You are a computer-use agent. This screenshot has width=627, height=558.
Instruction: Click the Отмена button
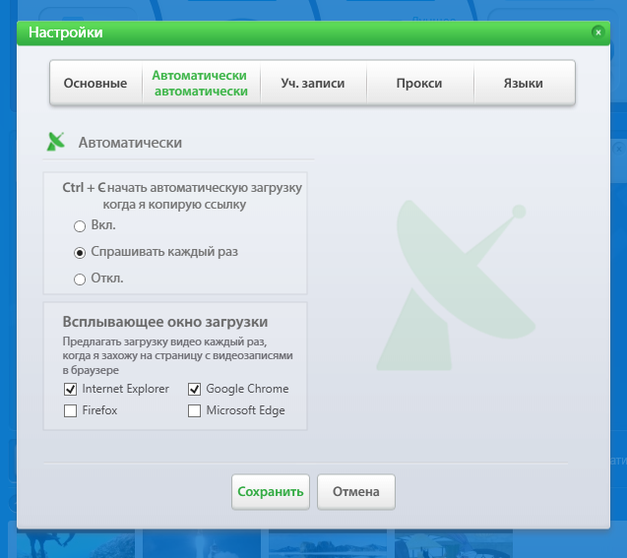(355, 492)
